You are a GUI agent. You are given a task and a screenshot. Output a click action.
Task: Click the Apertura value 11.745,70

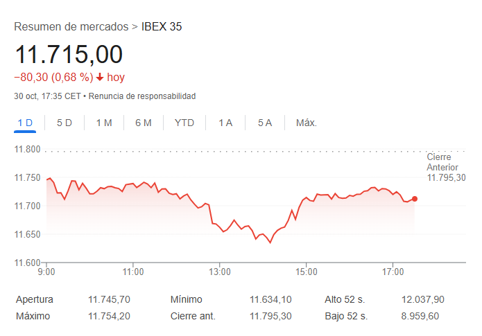[110, 299]
